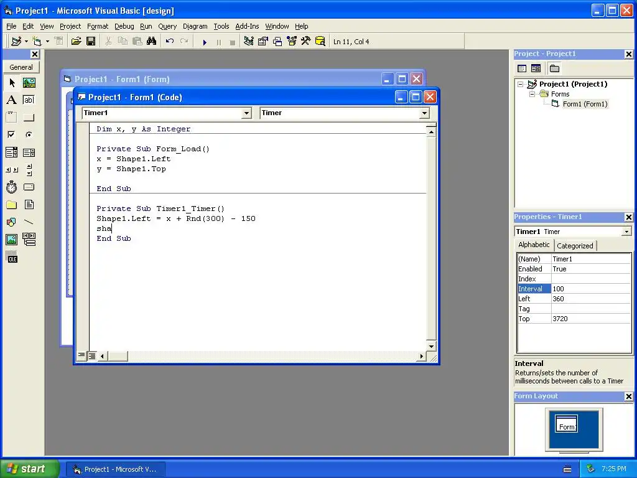Expand the Add Form dropdown arrow
Viewport: 637px width, 478px height.
coord(47,41)
